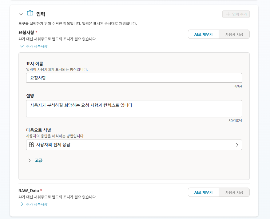This screenshot has width=270, height=219.
Task: Select AI로 채우기 for RAW_Data
Action: pyautogui.click(x=203, y=192)
